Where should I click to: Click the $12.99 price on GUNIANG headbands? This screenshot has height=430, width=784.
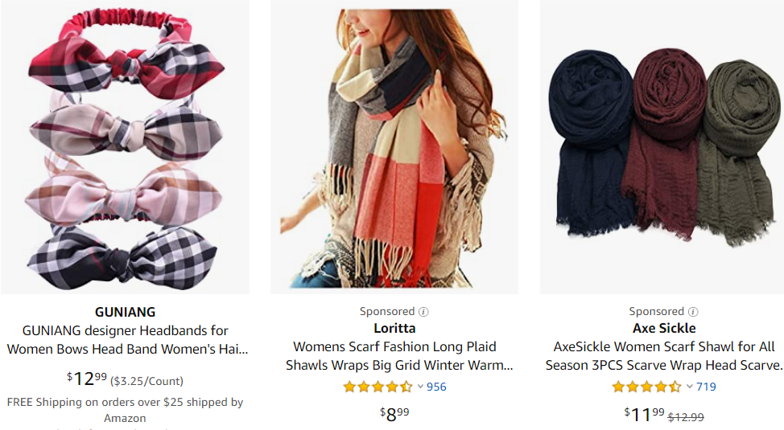point(87,379)
